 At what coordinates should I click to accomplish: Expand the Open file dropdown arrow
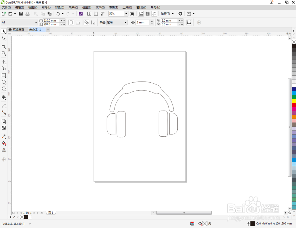pyautogui.click(x=15, y=14)
